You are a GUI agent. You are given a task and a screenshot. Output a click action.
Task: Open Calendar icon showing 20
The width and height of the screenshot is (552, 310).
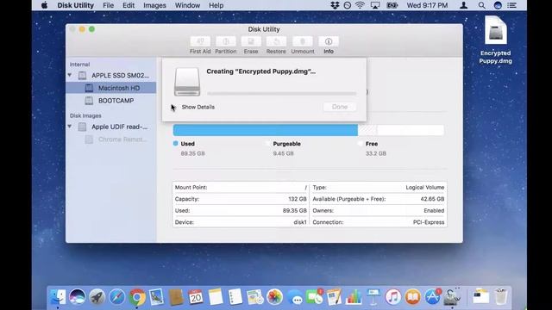point(196,297)
